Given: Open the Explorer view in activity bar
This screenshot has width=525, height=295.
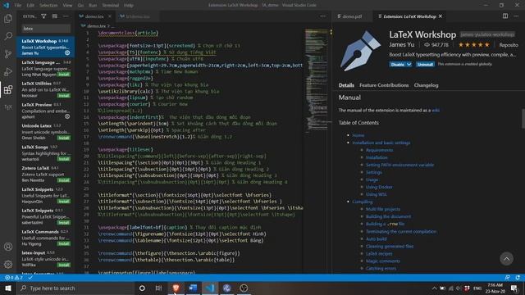Looking at the screenshot, I should (x=8, y=18).
